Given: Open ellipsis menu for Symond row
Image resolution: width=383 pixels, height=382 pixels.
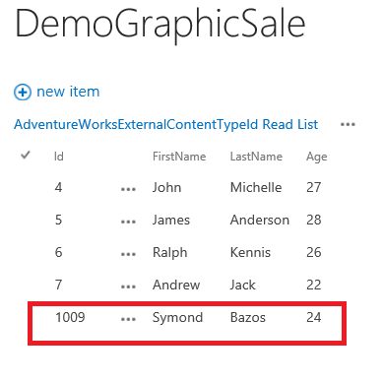Looking at the screenshot, I should click(x=128, y=319).
